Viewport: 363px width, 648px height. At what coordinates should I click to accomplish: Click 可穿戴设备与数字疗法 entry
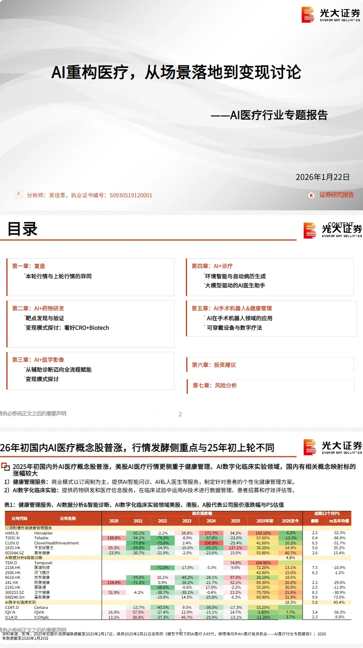pos(234,328)
